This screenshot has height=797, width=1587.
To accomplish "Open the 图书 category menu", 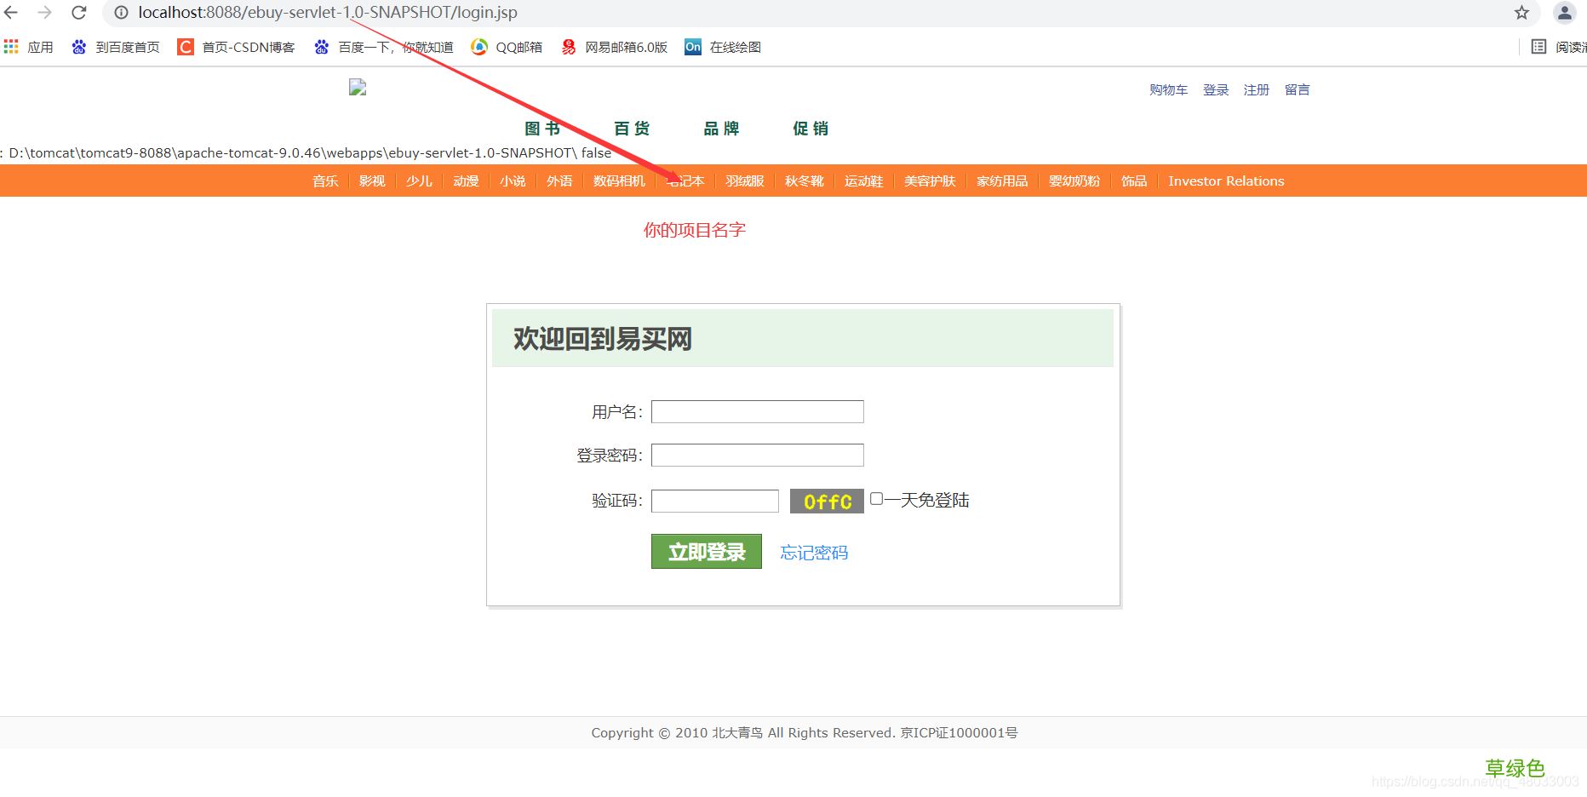I will 542,128.
